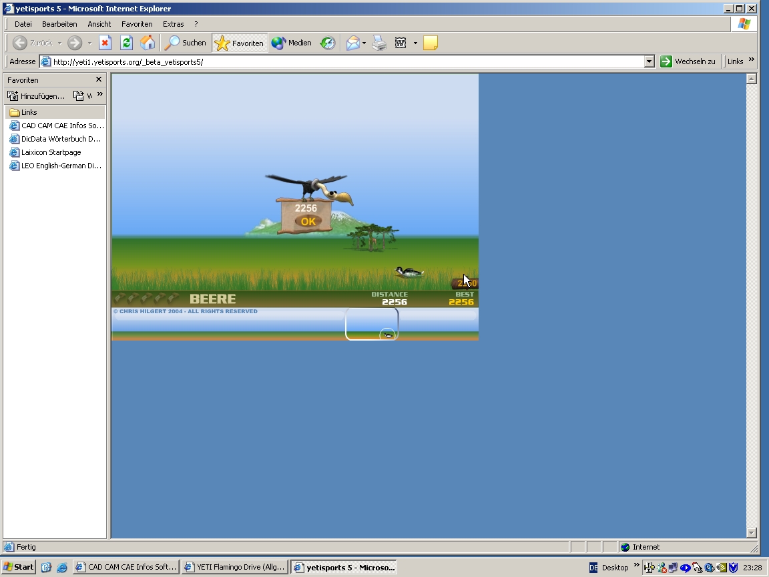Open the Links favorites folder
Screen dimensions: 769x577
55,112
